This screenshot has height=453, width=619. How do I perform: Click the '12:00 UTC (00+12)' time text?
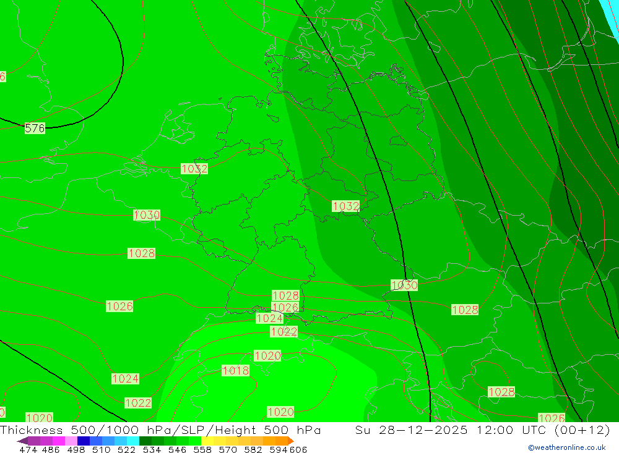pyautogui.click(x=543, y=430)
